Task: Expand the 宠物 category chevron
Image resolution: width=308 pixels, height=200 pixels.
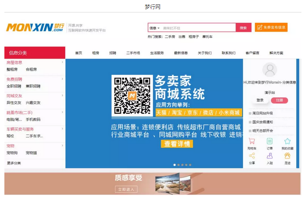Action: [x=62, y=146]
